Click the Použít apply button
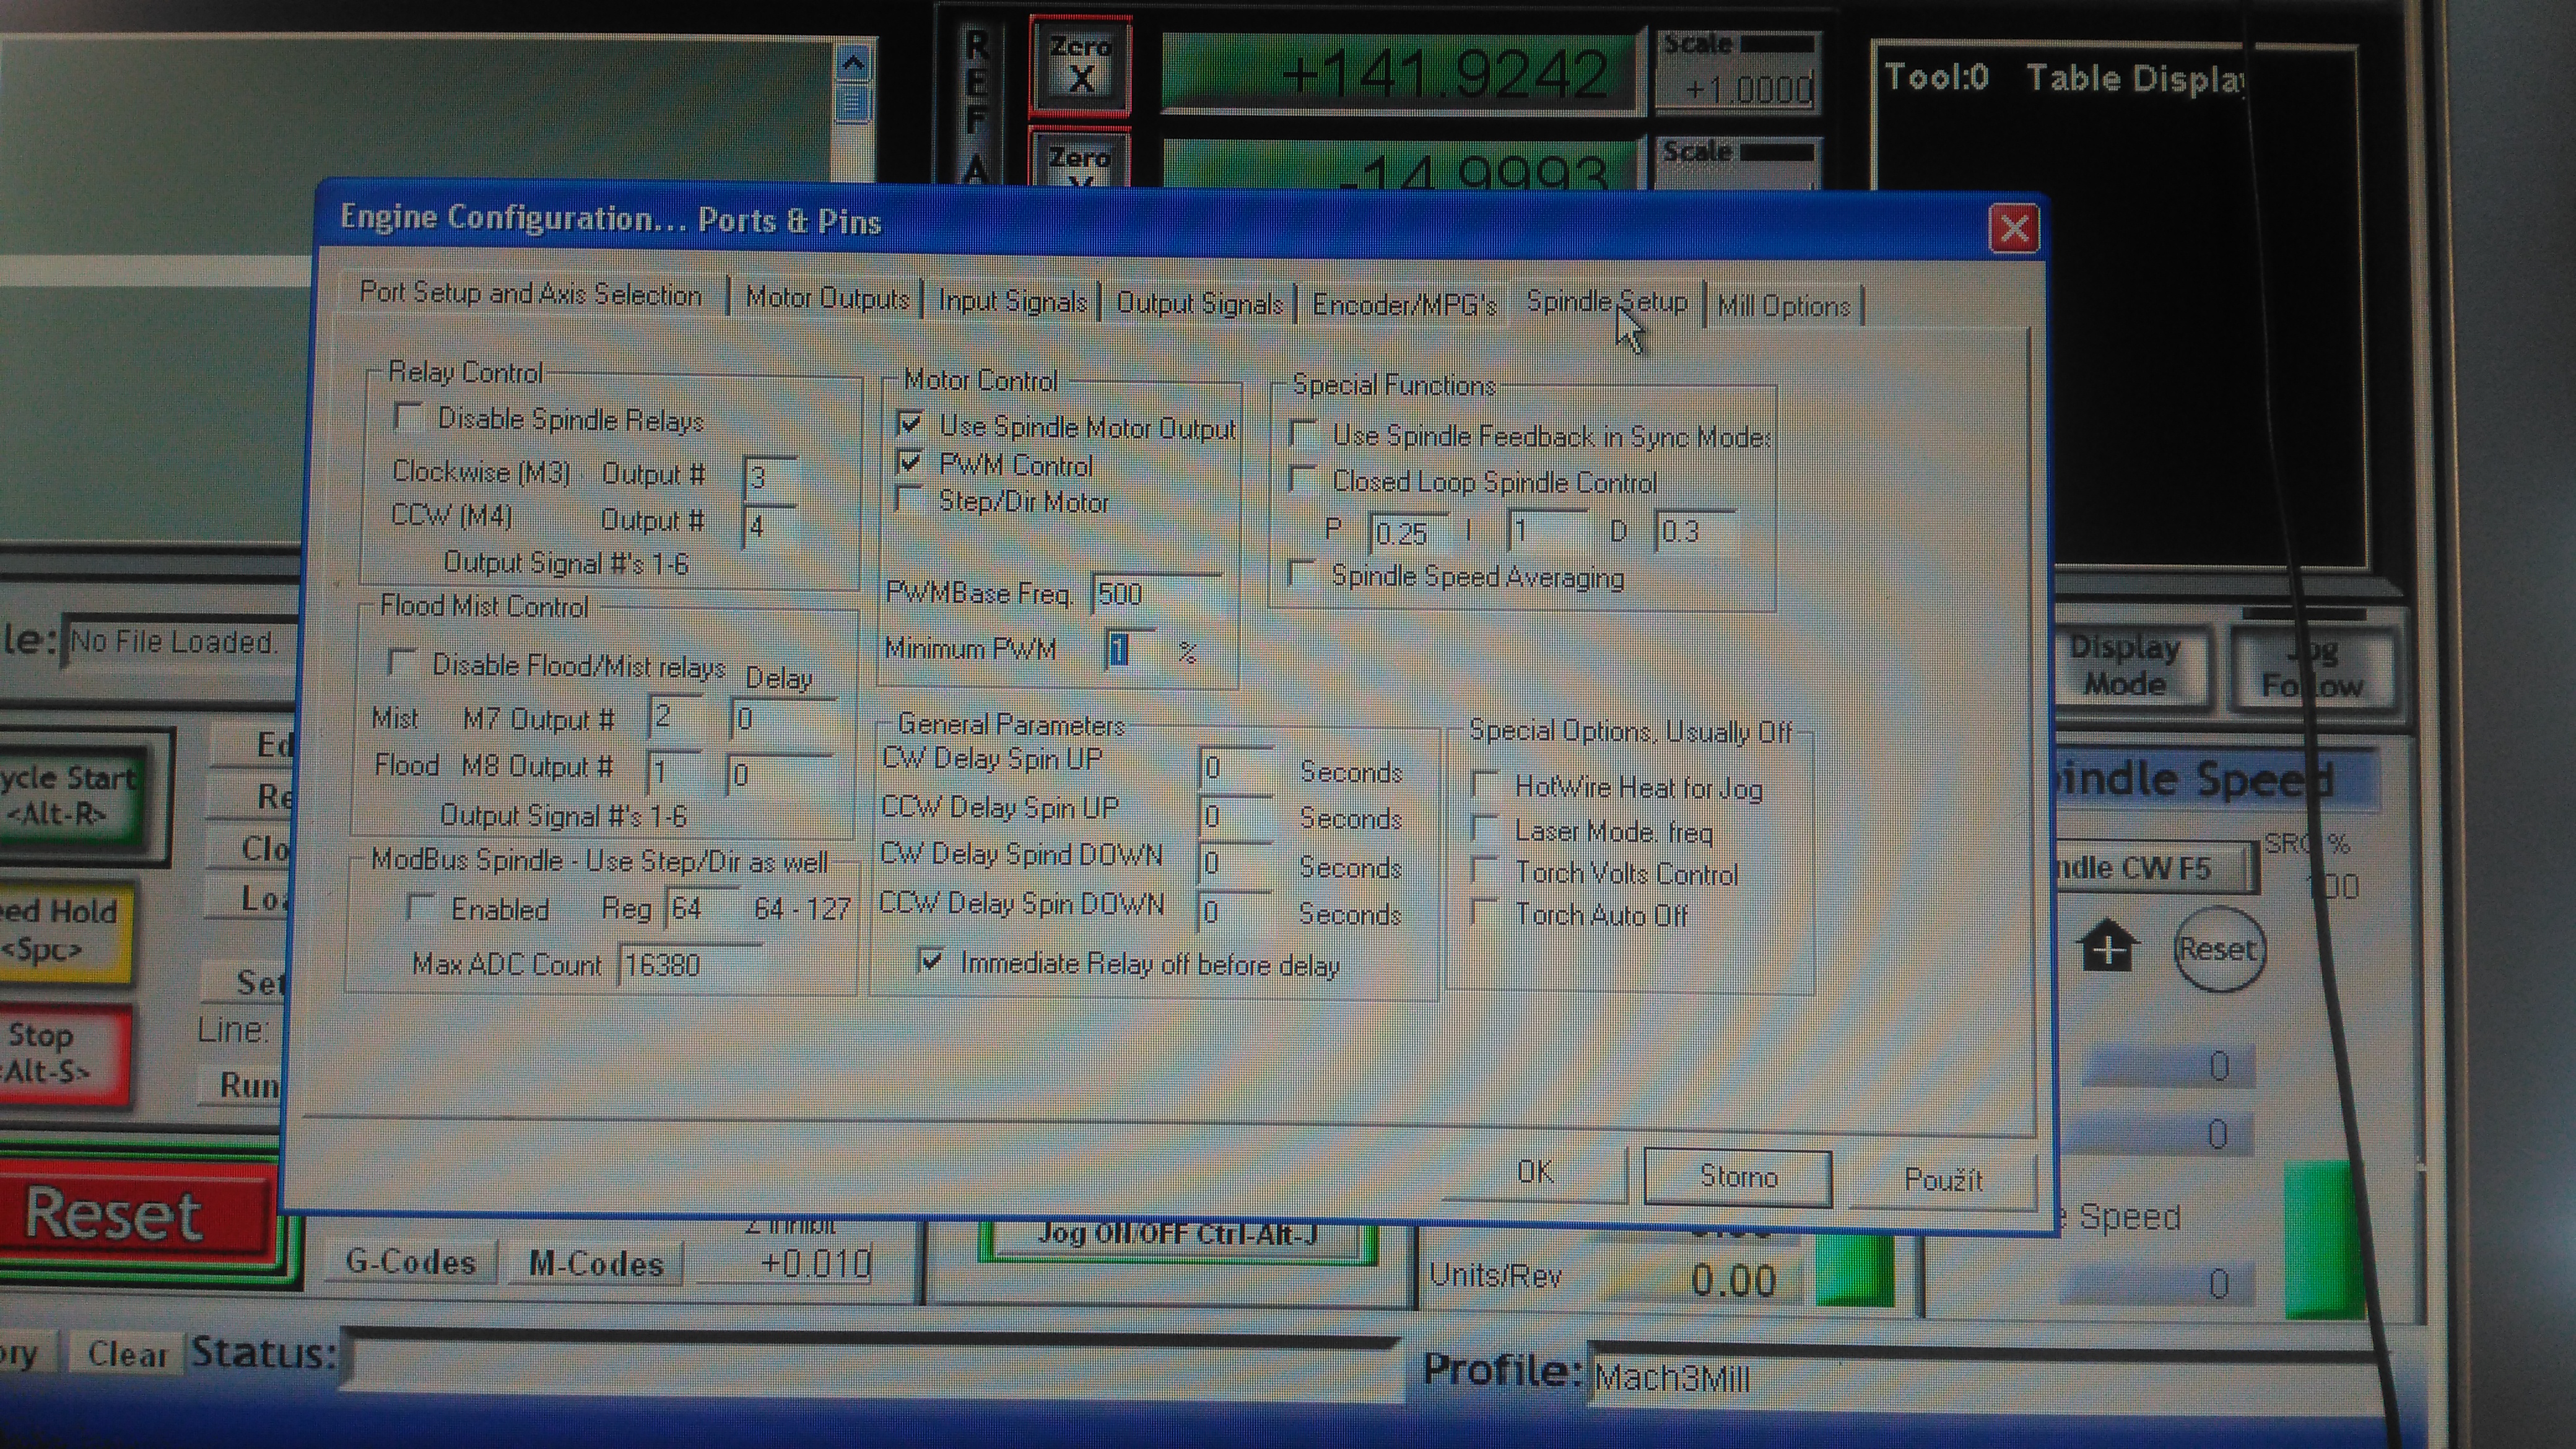 (1942, 1180)
